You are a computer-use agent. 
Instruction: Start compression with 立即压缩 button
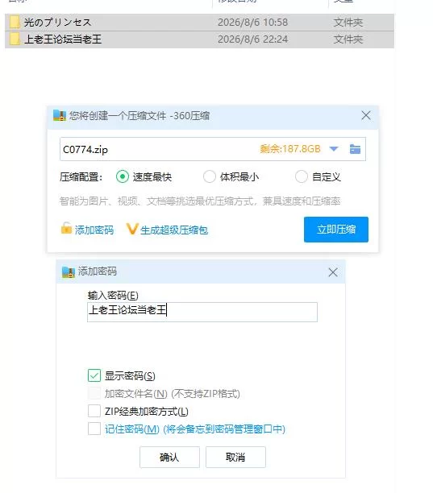pyautogui.click(x=335, y=230)
